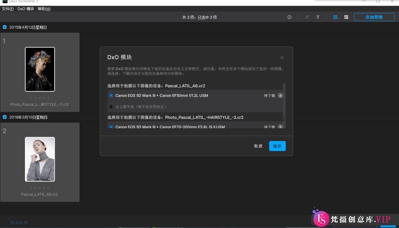Screen dimensions: 399x228
Task: Click the DxO 模块 dialog title
Action: [120, 57]
